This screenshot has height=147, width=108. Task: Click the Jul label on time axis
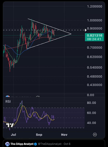click(13, 135)
